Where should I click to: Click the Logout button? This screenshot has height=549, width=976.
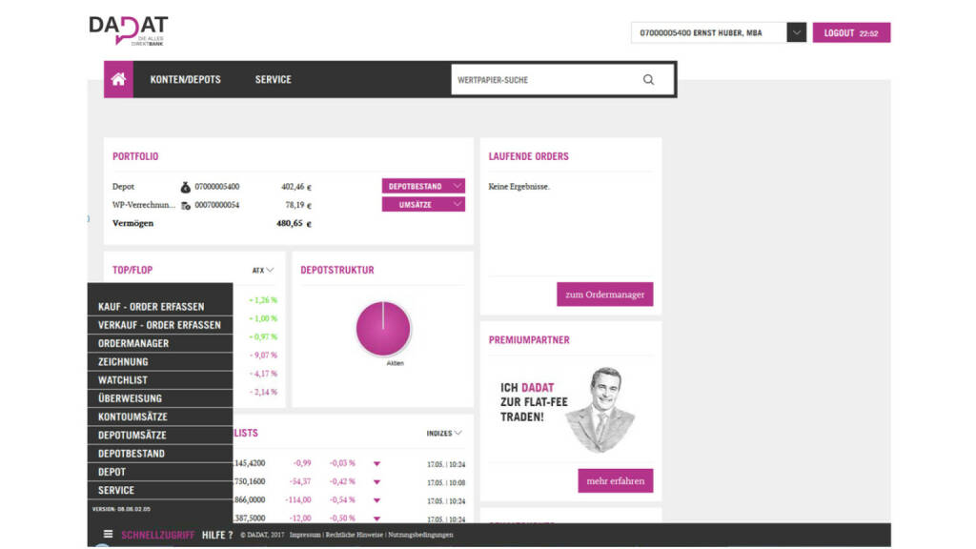click(x=850, y=33)
